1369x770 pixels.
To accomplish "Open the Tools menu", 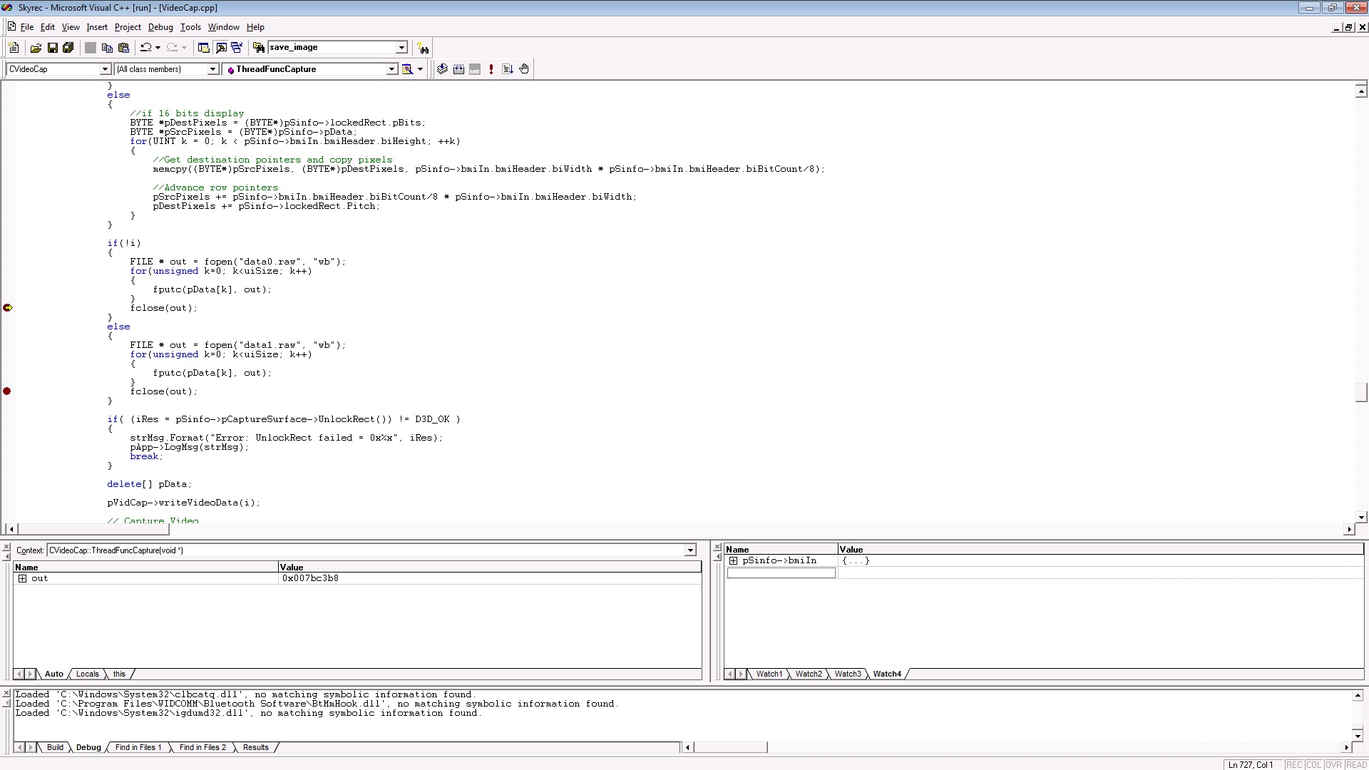I will coord(190,27).
